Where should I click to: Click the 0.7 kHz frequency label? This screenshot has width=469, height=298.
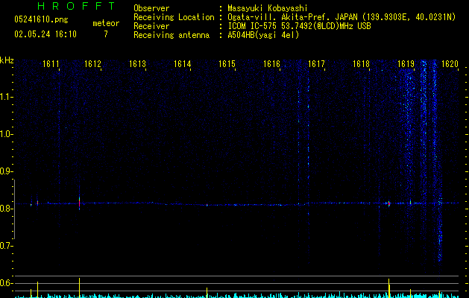(6, 246)
